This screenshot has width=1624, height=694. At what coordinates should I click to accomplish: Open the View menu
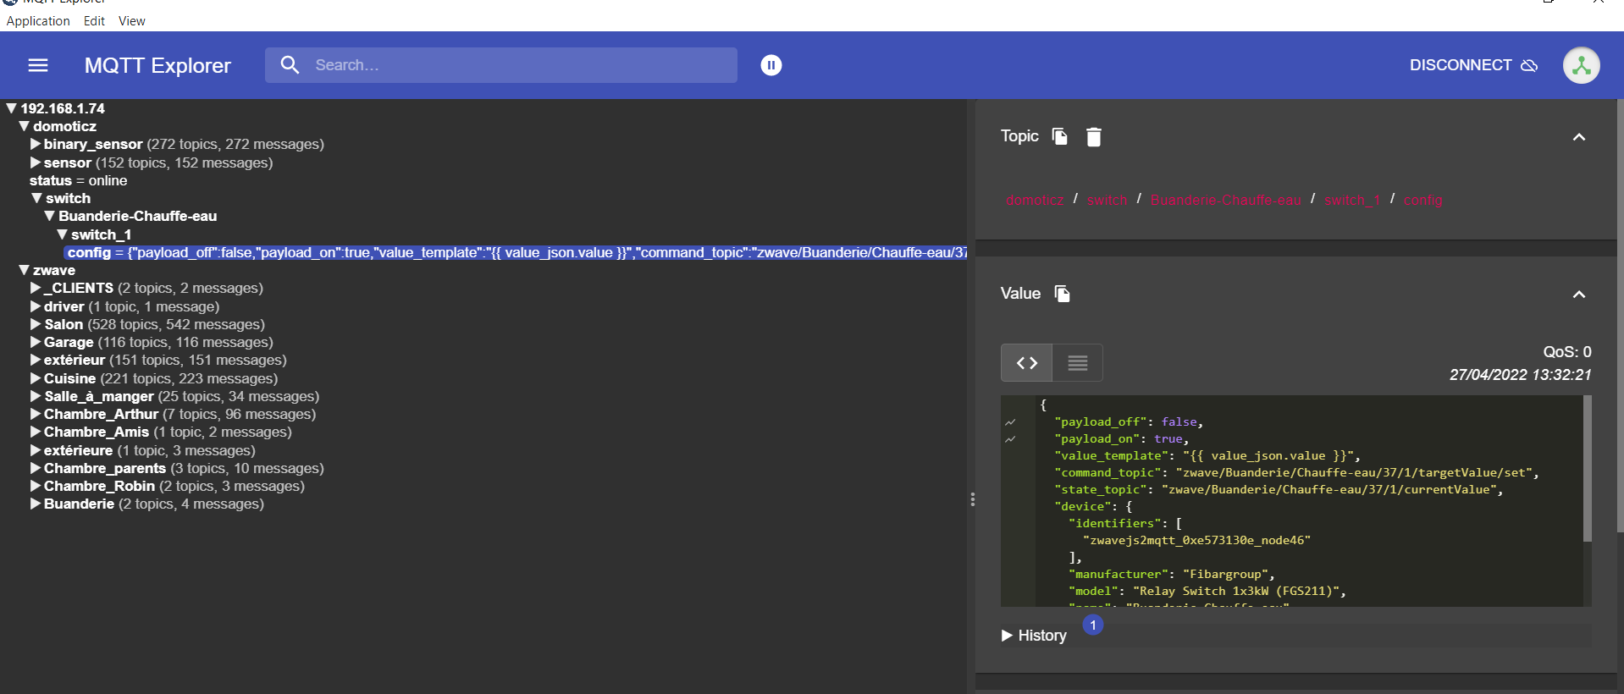click(x=131, y=20)
